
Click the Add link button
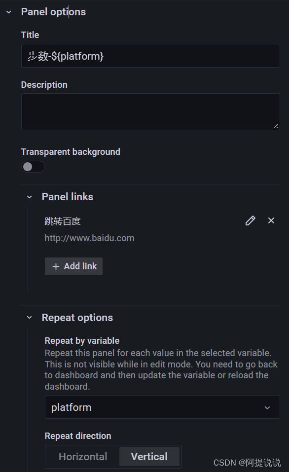tap(74, 266)
